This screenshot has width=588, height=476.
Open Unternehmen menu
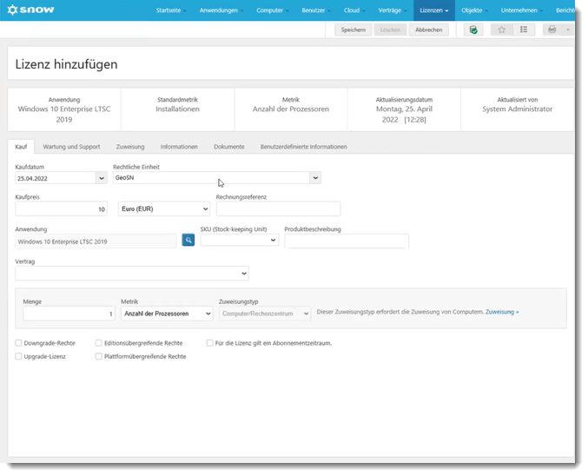click(521, 10)
